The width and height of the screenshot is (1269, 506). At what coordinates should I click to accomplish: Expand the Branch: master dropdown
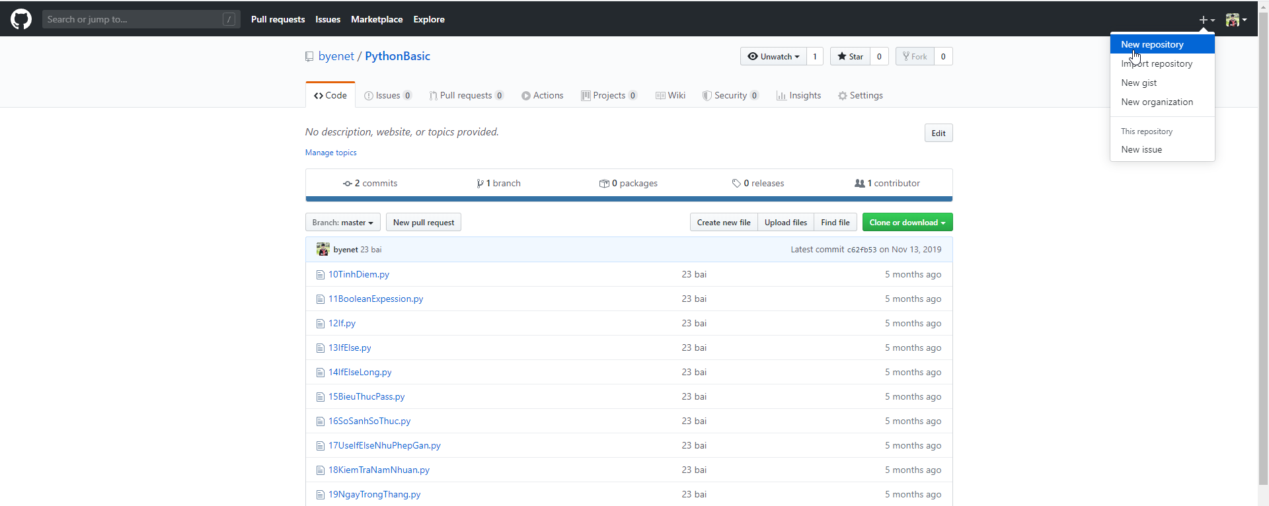point(342,223)
